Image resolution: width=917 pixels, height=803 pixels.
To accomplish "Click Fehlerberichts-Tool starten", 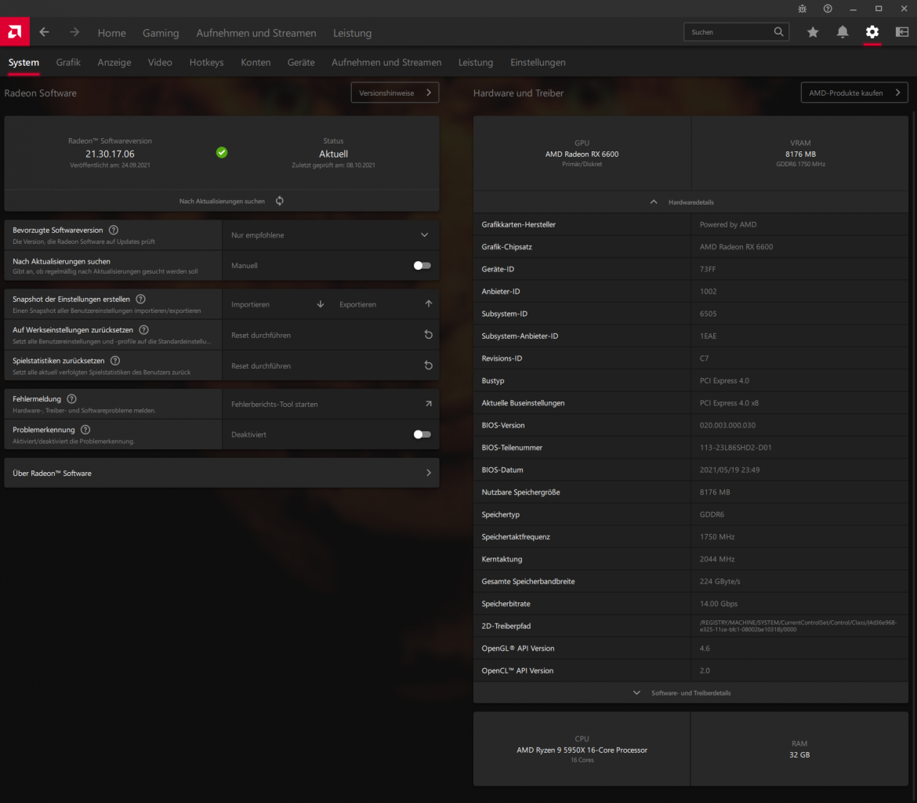I will (x=331, y=404).
